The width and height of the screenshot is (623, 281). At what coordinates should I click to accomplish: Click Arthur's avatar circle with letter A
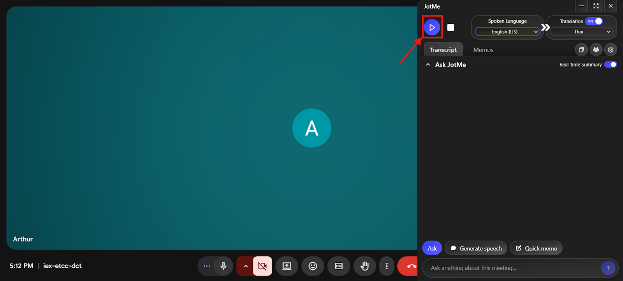point(312,128)
